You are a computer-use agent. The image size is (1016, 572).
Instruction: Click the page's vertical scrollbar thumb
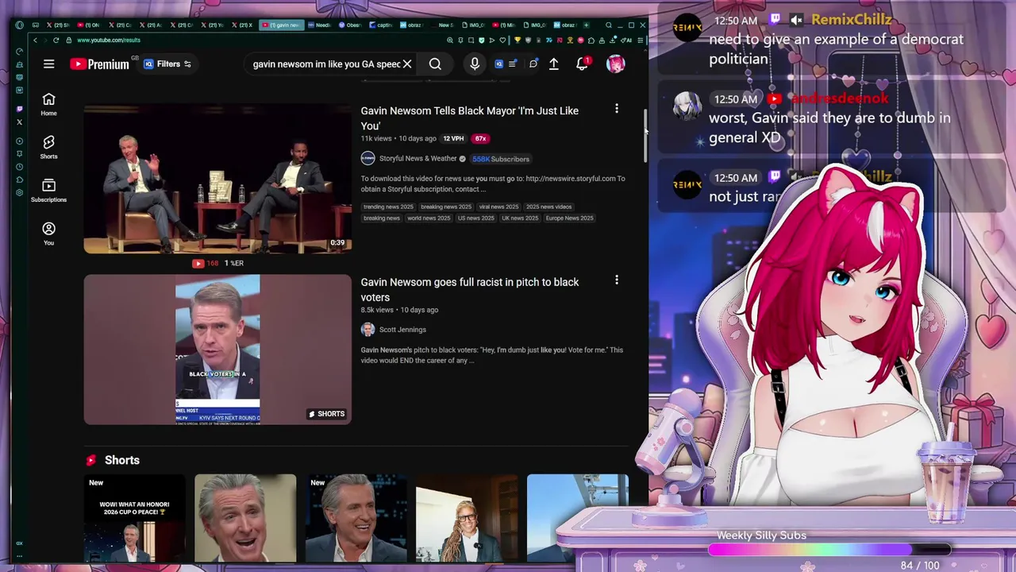point(645,135)
